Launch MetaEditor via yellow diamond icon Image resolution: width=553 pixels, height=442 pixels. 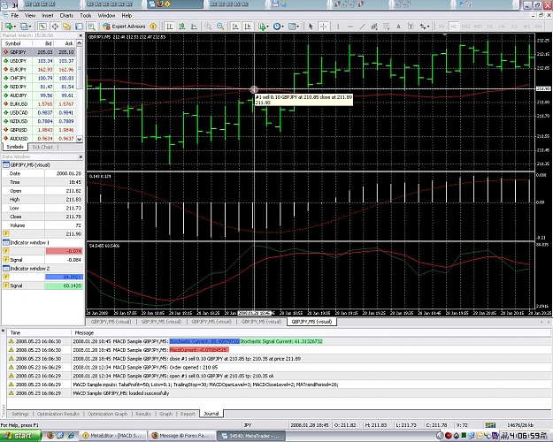coord(153,27)
